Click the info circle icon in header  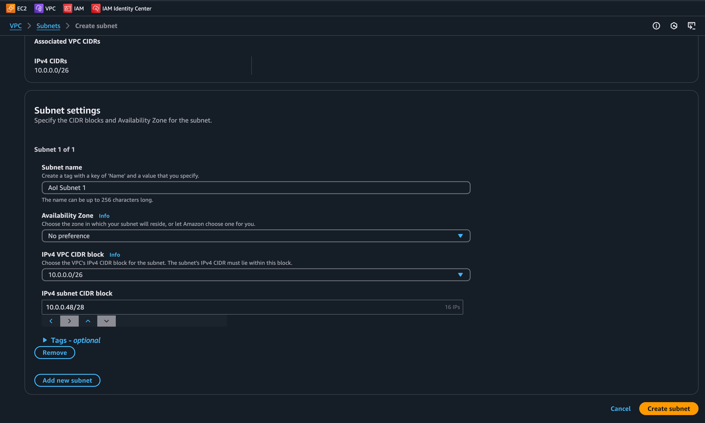point(656,26)
